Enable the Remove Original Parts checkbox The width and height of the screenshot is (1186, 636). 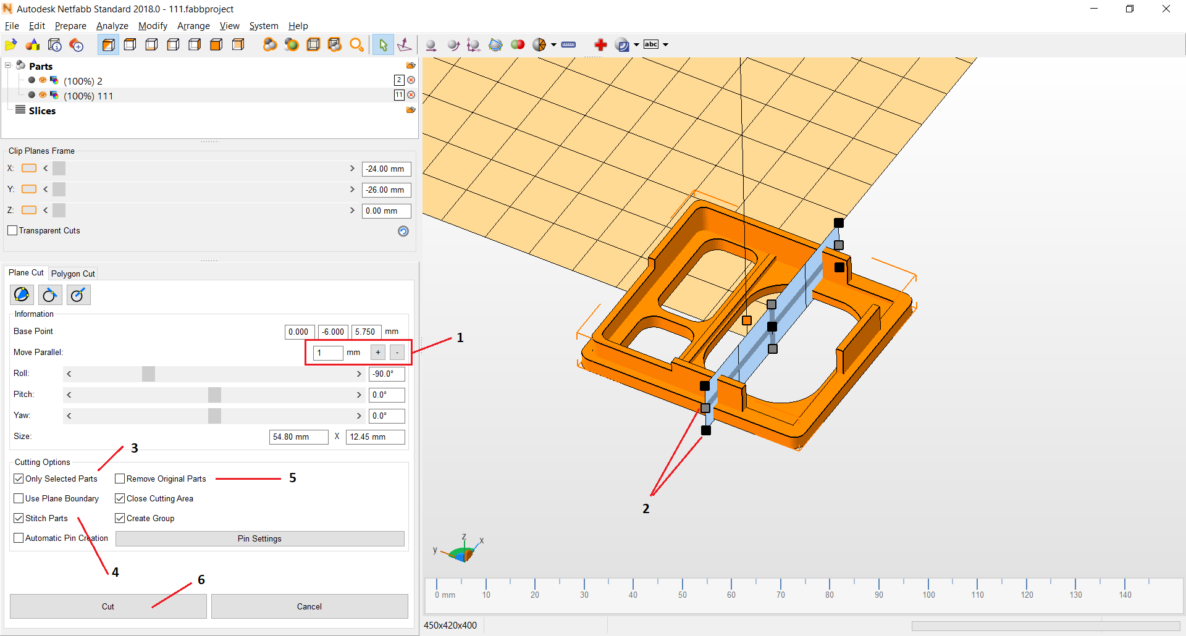(x=120, y=479)
